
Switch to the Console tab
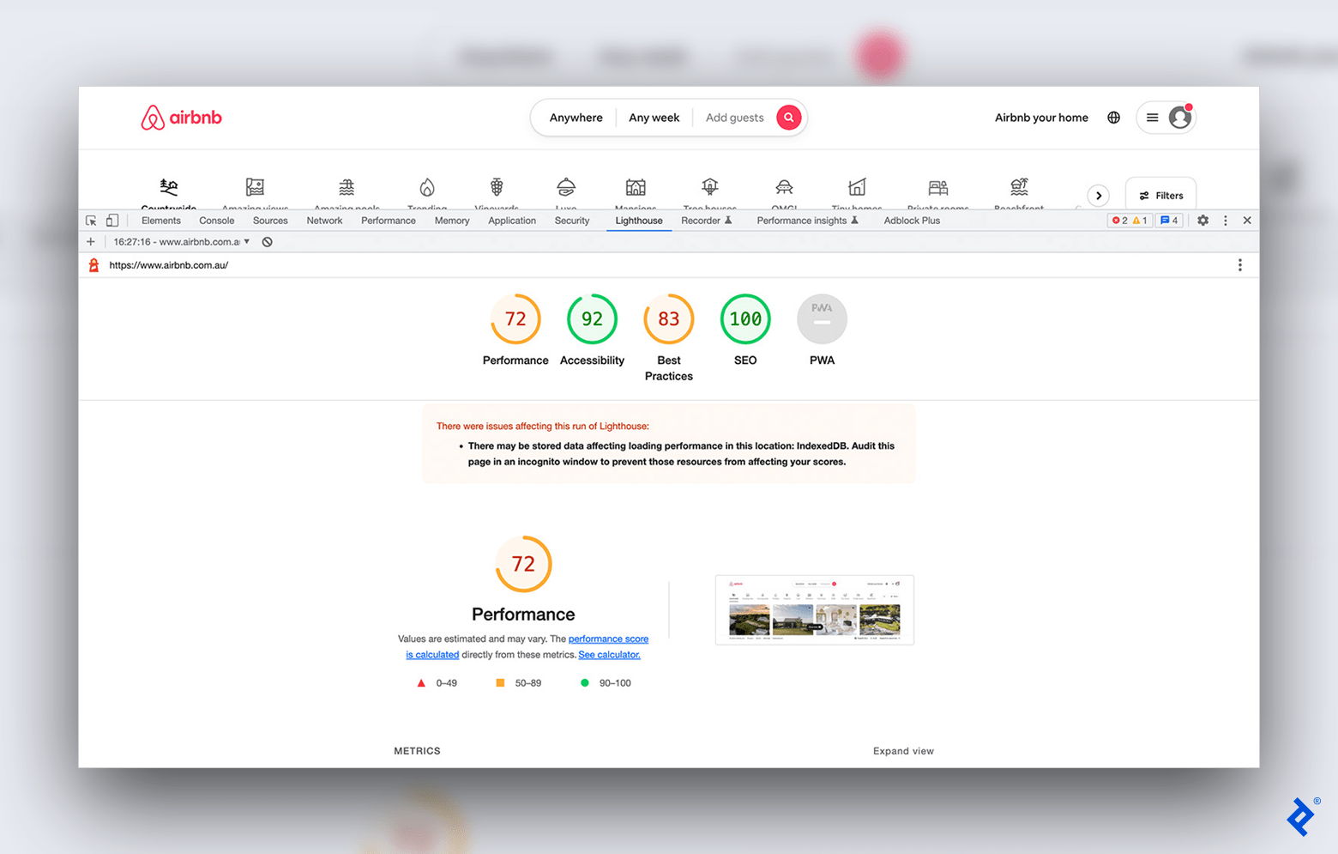(x=216, y=220)
